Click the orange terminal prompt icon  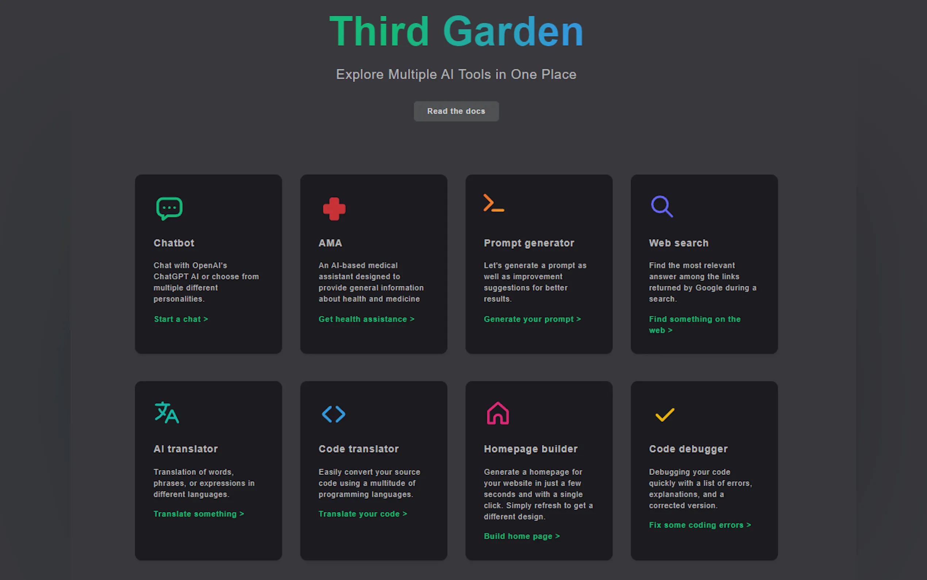click(493, 203)
